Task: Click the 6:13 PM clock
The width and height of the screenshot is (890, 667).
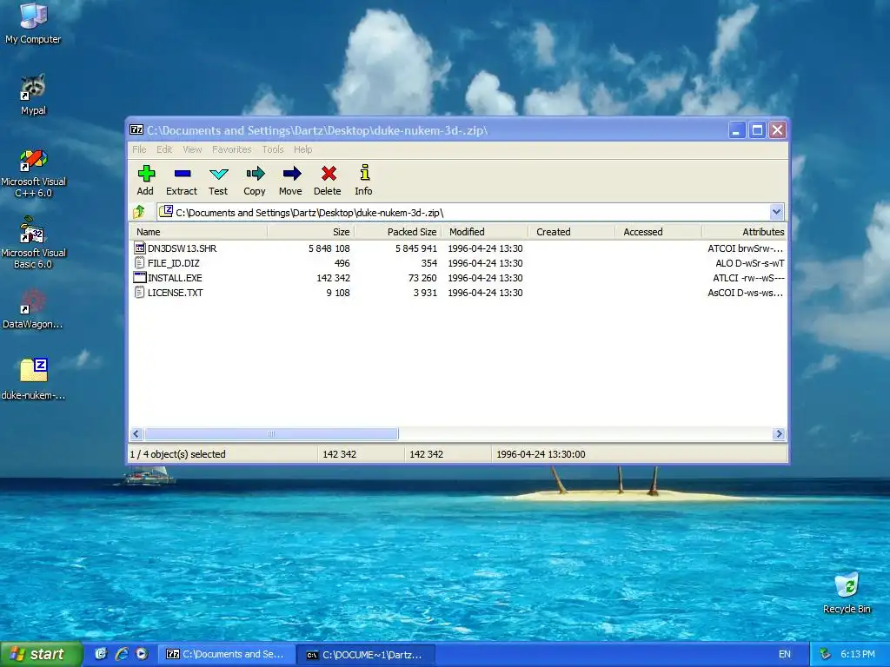Action: (858, 654)
